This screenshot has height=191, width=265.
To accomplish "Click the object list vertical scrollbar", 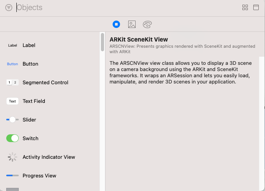I will pyautogui.click(x=102, y=42).
